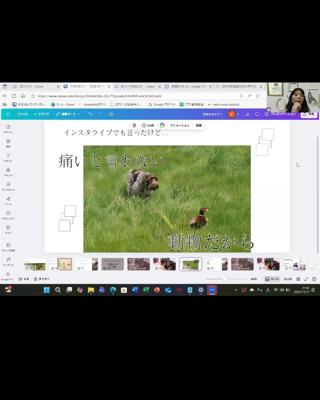Toggle the ページ thumbnail strip view
This screenshot has height=400, width=320.
272,279
